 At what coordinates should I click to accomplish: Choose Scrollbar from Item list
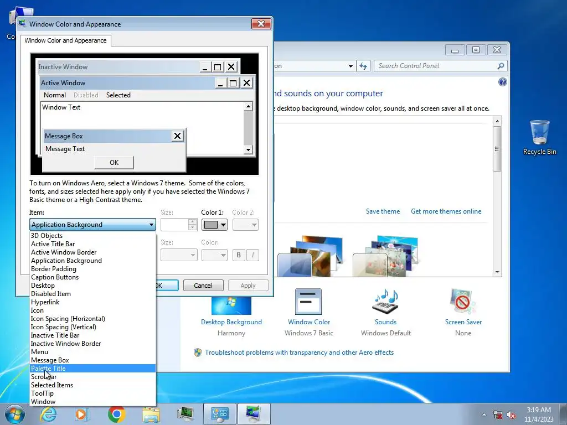92,376
